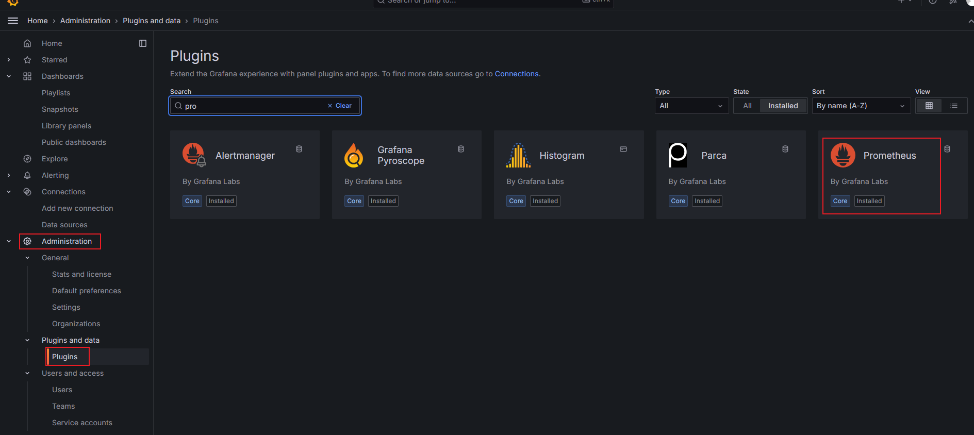Open the Alertmanager plugin title
974x435 pixels.
click(245, 156)
